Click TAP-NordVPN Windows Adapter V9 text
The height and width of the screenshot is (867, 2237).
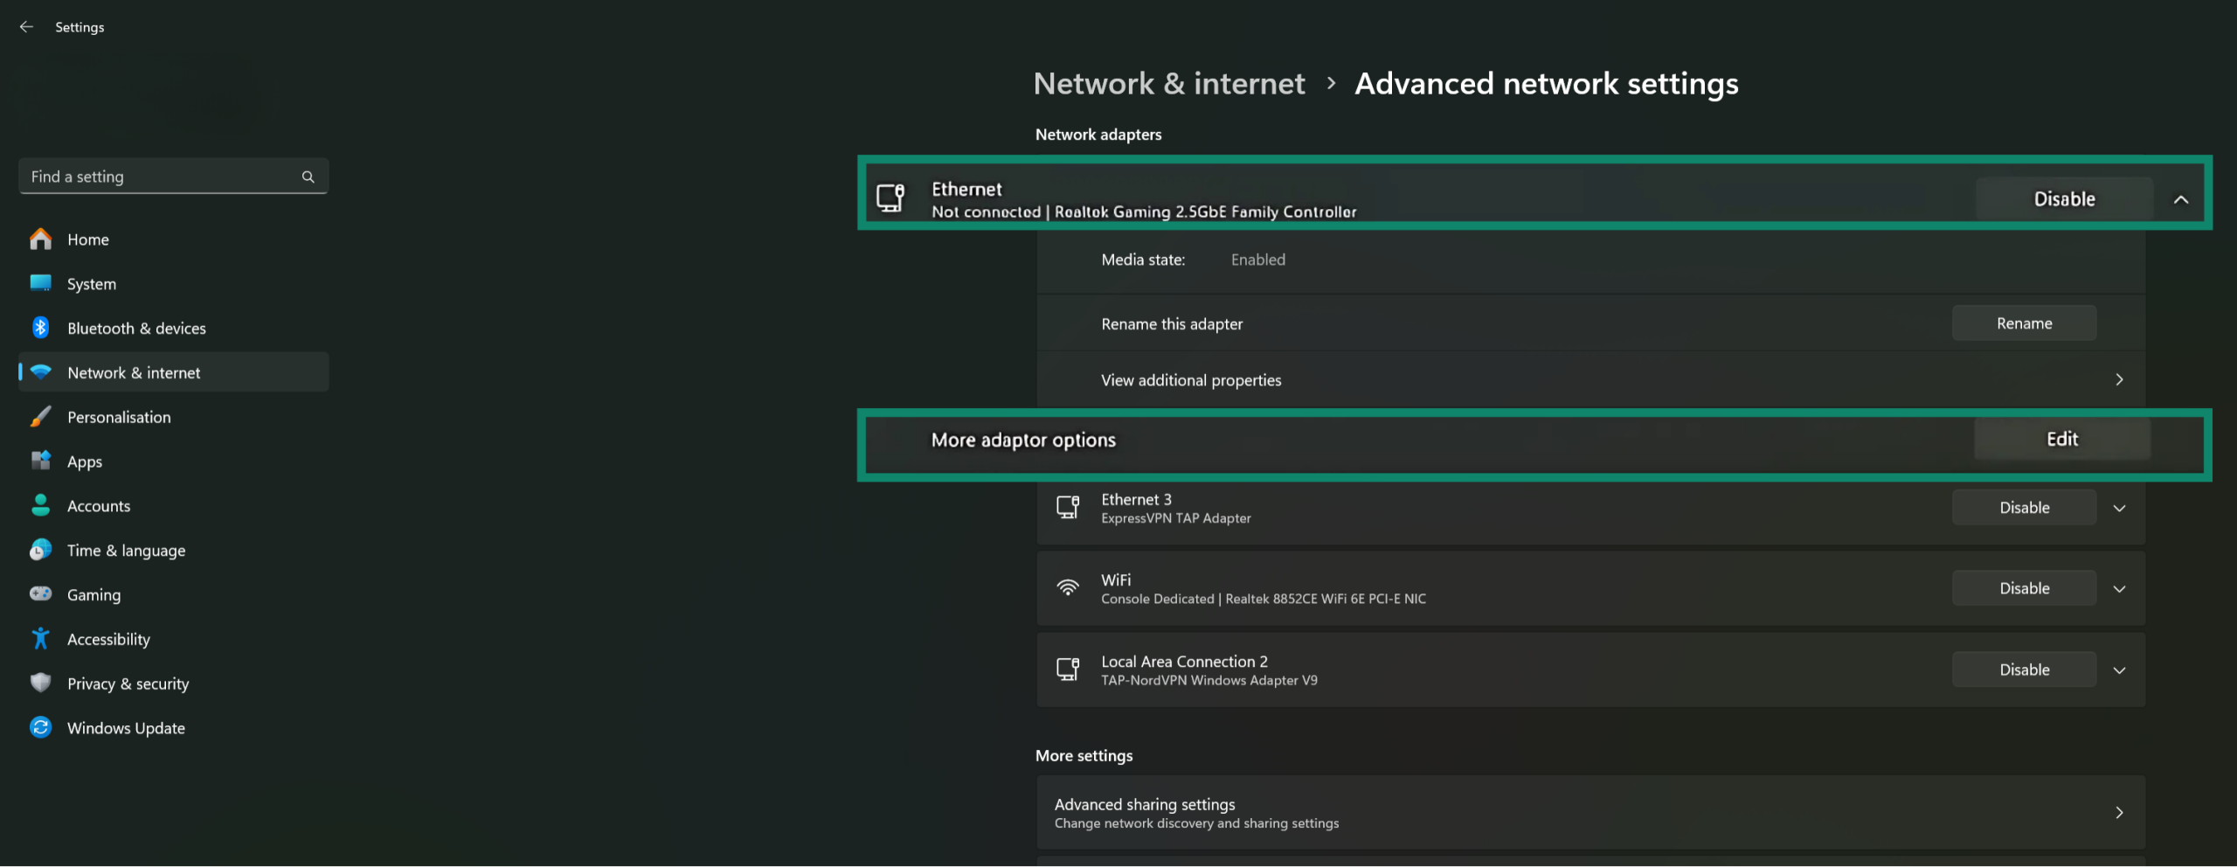tap(1209, 680)
